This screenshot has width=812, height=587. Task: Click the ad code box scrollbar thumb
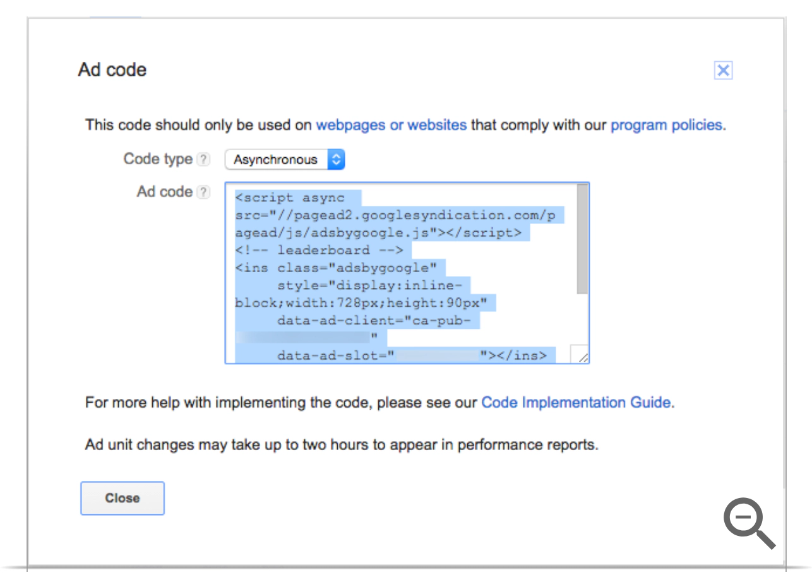tap(582, 240)
